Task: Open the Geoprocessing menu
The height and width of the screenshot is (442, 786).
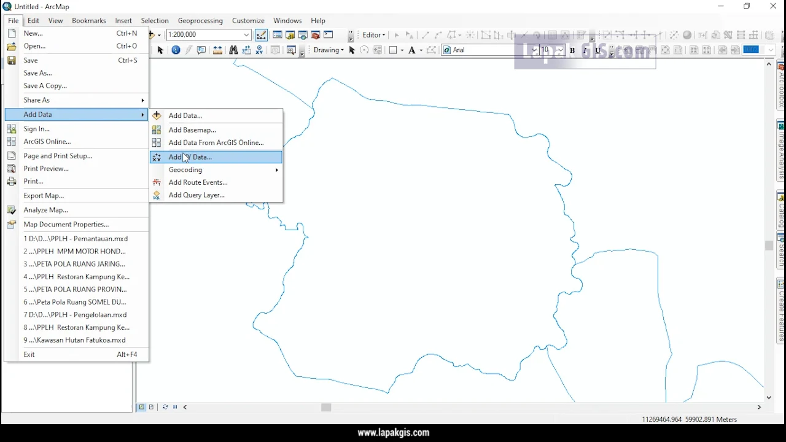Action: (x=200, y=20)
